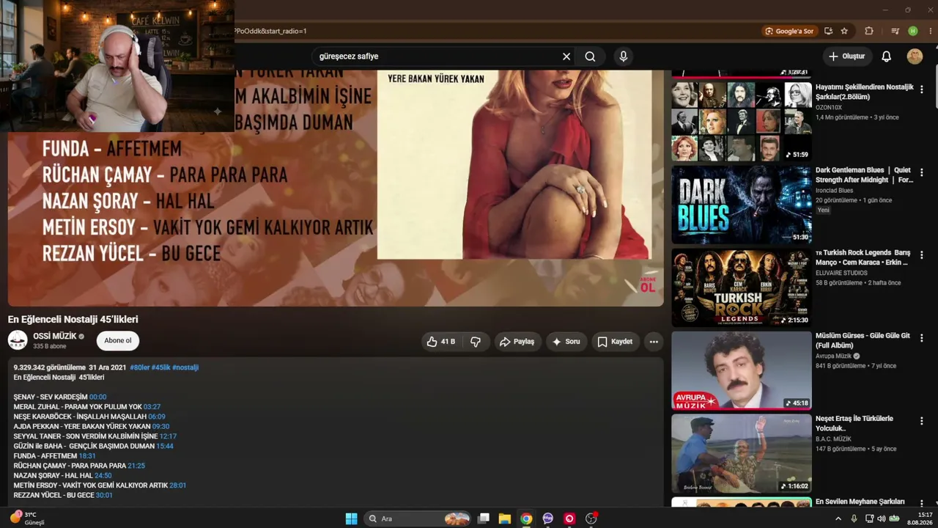
Task: Jump to timestamp 09:30 Ajda Pekkan
Action: 161,426
